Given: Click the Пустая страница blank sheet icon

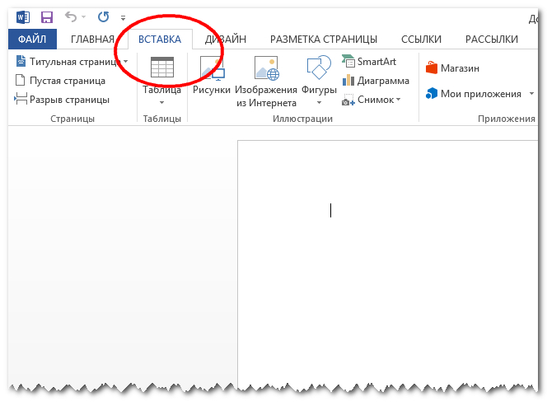Looking at the screenshot, I should [x=21, y=80].
